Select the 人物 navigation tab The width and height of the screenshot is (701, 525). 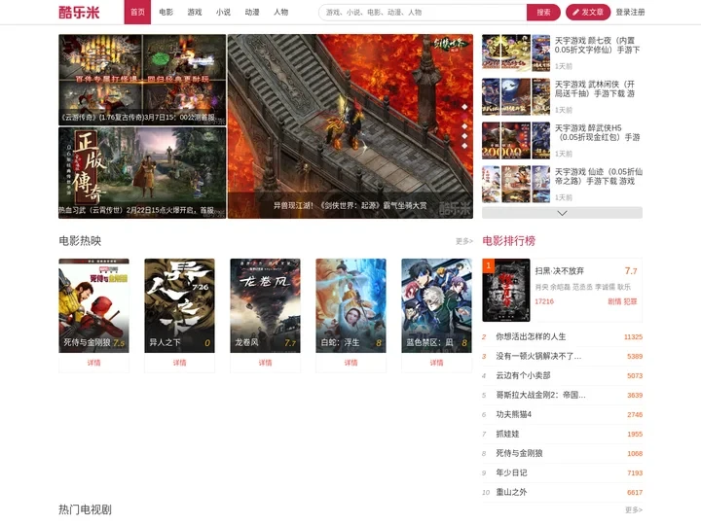(x=280, y=12)
